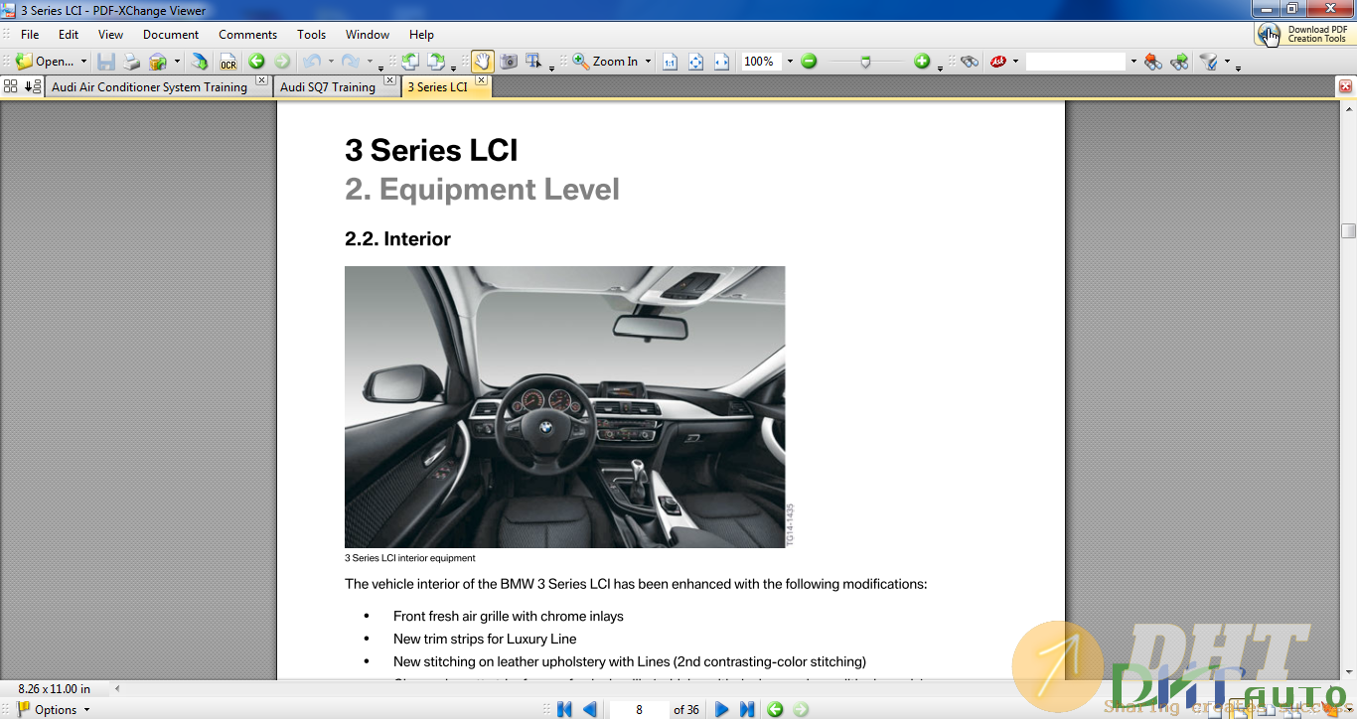This screenshot has height=719, width=1357.
Task: Select the Hand tool
Action: (482, 62)
